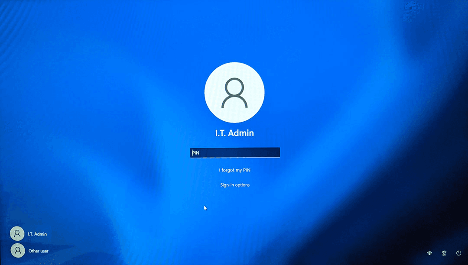This screenshot has height=265, width=468.
Task: Click the I forgot my PIN link
Action: [234, 170]
